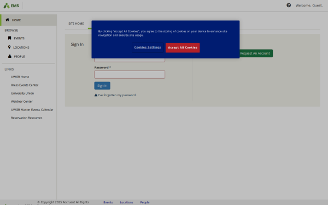Open UWGB Home link
This screenshot has height=205, width=328.
coord(20,77)
